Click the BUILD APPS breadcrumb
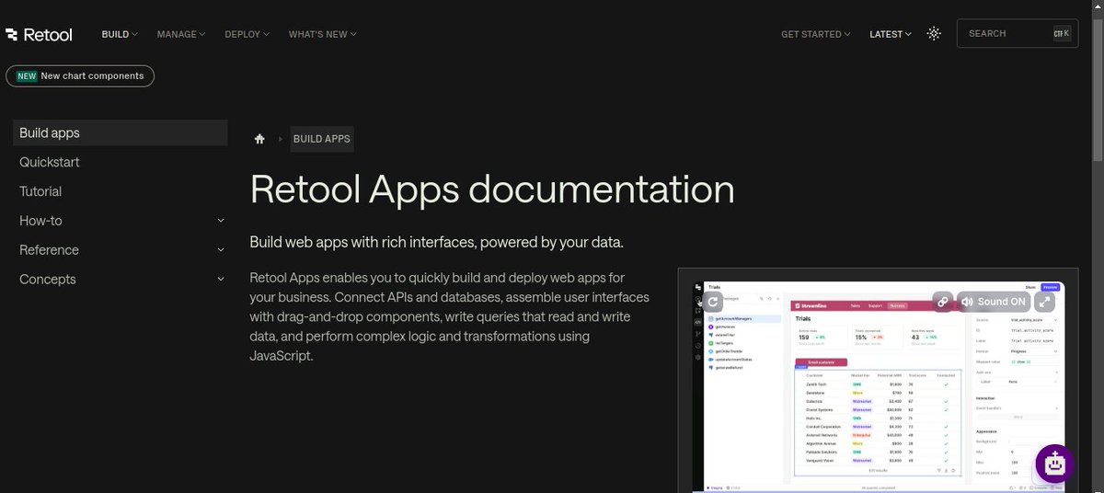This screenshot has height=493, width=1104. pyautogui.click(x=321, y=139)
